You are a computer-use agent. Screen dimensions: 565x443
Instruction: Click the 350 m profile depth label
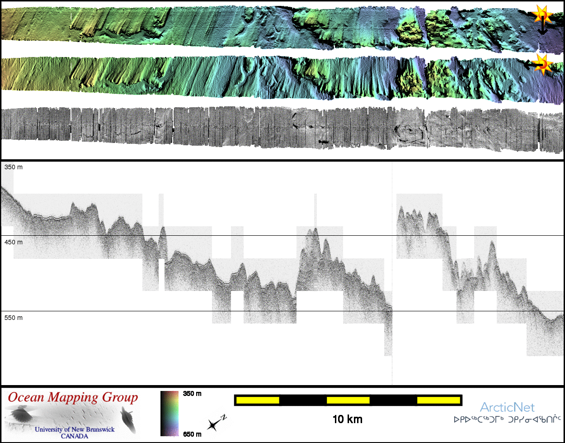[14, 167]
